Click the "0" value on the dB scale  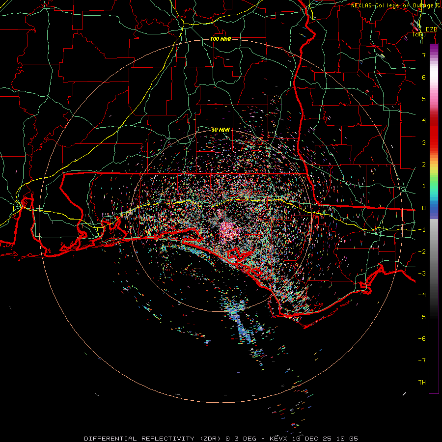(x=424, y=208)
